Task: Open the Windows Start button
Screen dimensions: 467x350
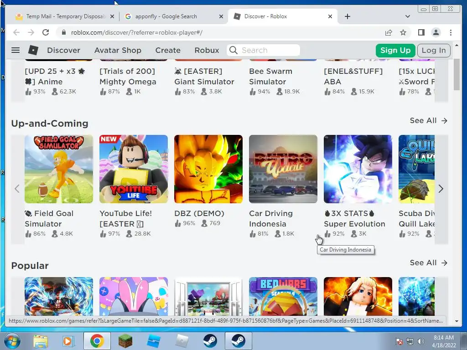Action: pyautogui.click(x=12, y=341)
